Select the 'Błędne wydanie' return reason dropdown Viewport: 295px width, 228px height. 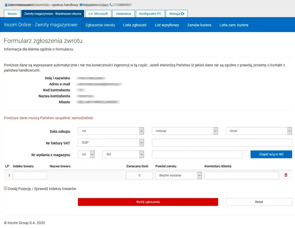click(179, 175)
